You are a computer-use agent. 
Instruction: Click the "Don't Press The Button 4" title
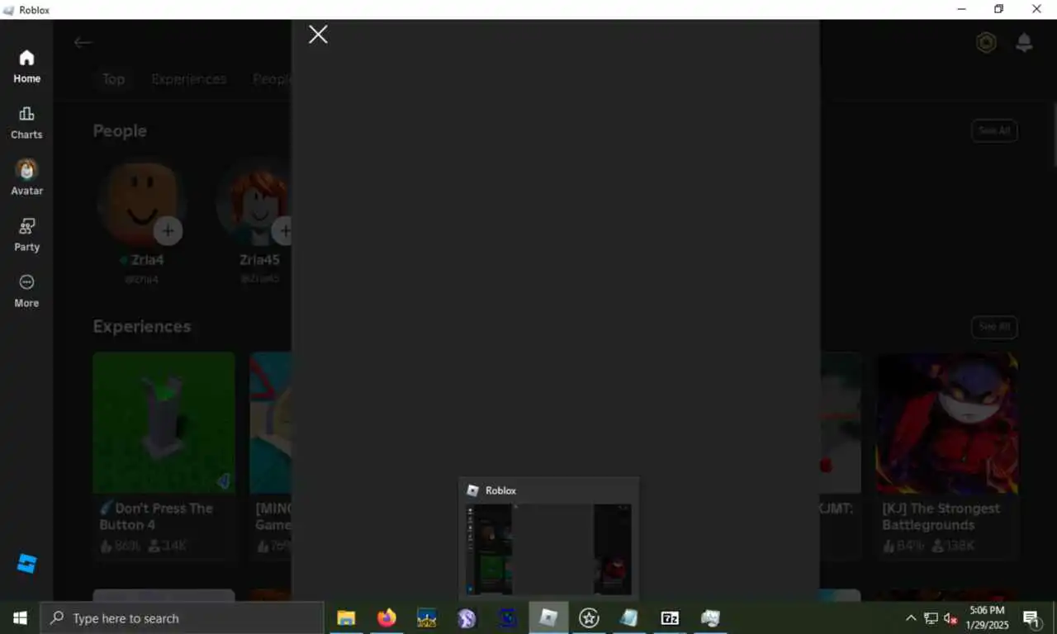156,517
